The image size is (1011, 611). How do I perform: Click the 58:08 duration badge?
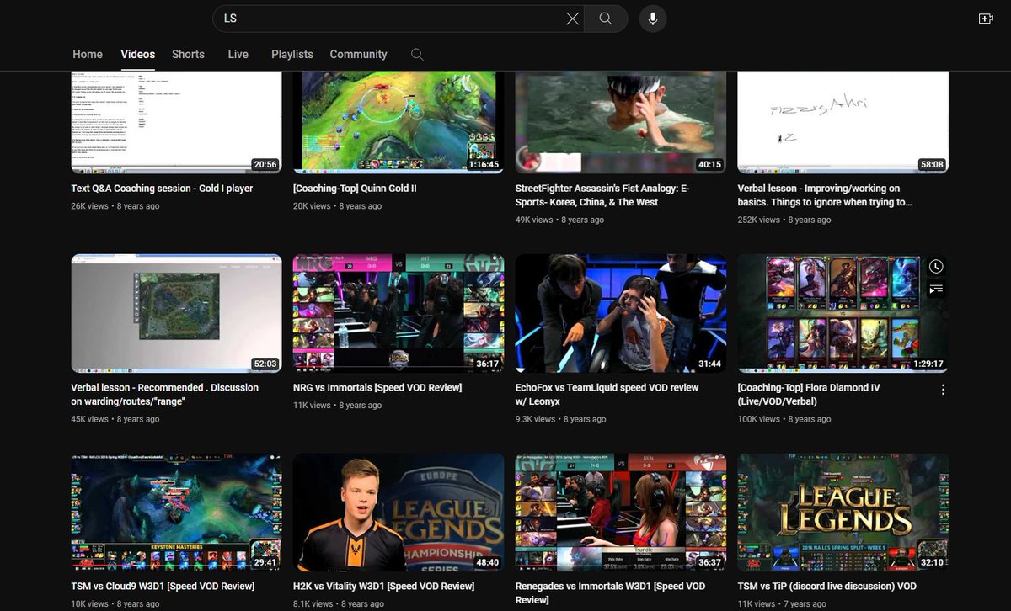[x=932, y=165]
